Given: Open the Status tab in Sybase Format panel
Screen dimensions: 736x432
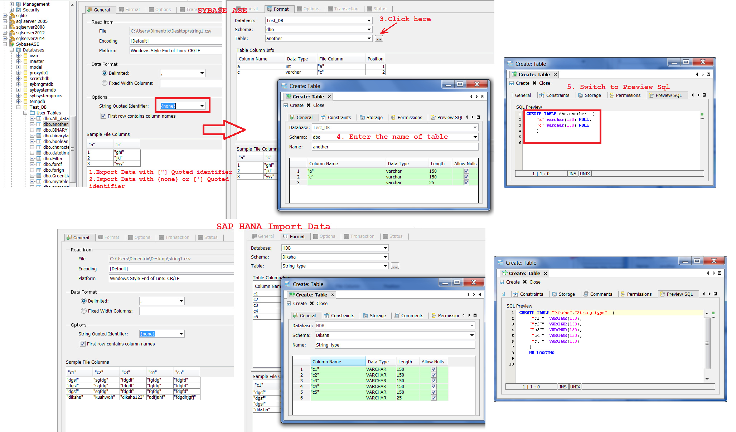Looking at the screenshot, I should (x=377, y=9).
